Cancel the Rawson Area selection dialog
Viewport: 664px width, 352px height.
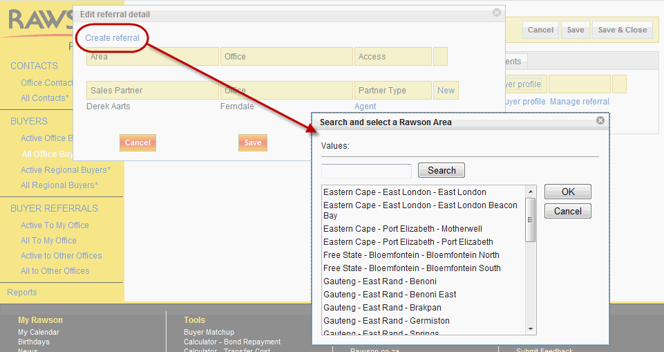567,211
